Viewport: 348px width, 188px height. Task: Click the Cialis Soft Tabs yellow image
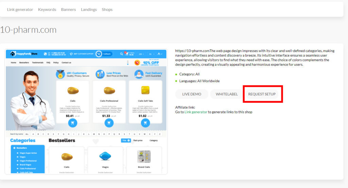pos(145,90)
